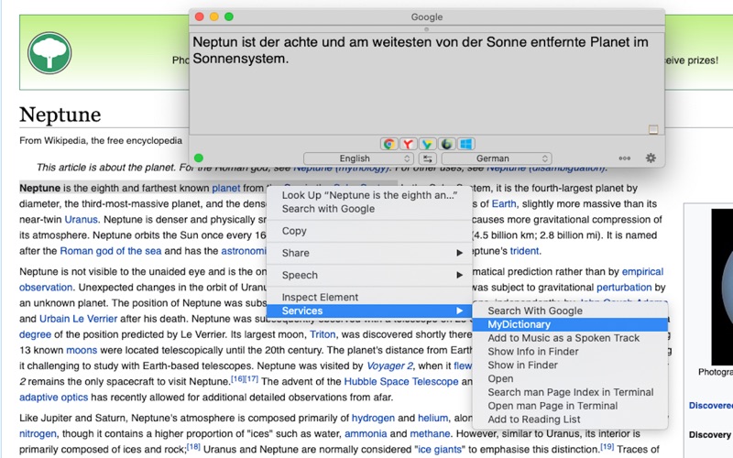The image size is (733, 458).
Task: Expand the Speech submenu
Action: 369,276
